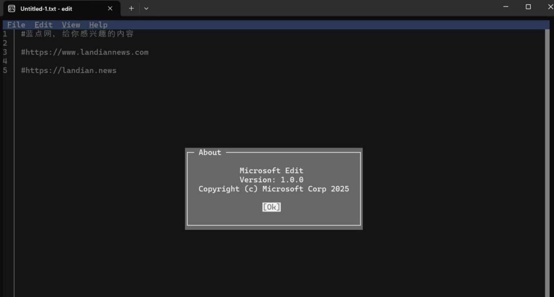
Task: Open the File menu
Action: [x=16, y=25]
